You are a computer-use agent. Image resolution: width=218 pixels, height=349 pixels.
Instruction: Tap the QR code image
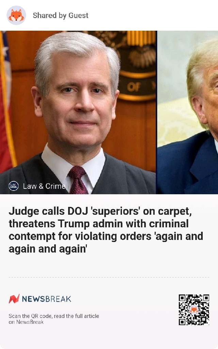point(194,309)
